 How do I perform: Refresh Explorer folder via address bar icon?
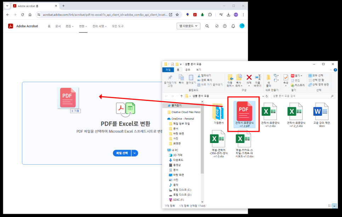(267, 96)
